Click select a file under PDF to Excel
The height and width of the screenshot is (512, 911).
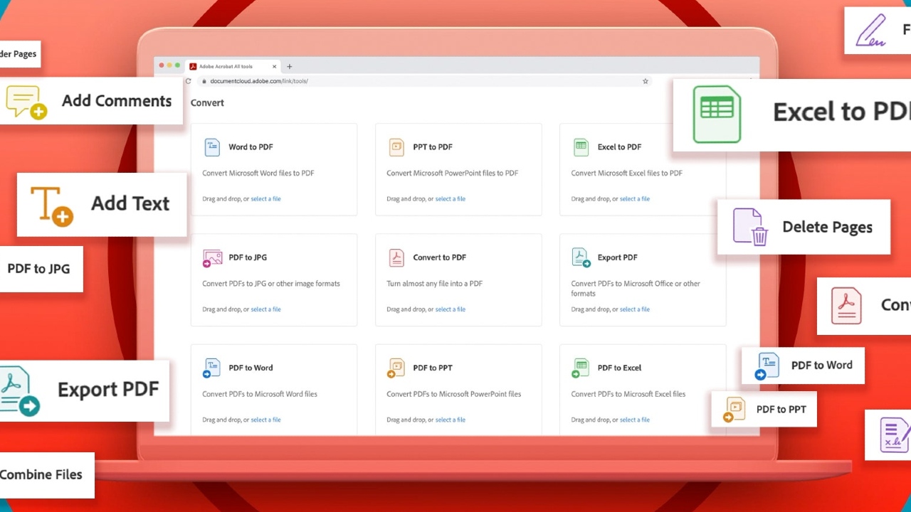(634, 420)
